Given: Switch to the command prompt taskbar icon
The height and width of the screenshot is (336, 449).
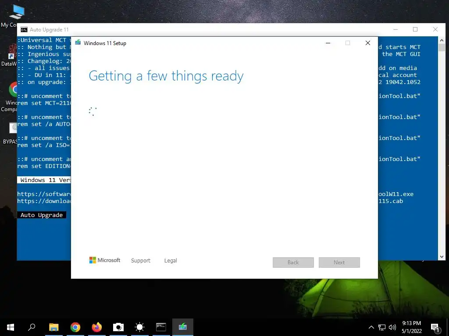Looking at the screenshot, I should (161, 327).
